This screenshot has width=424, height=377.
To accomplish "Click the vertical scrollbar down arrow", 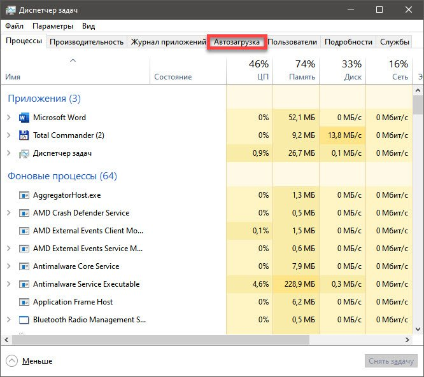I will [x=418, y=329].
